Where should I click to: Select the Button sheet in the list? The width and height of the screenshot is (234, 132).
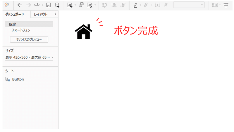[18, 79]
